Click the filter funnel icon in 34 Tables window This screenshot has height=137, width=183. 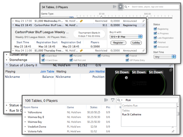120,7
